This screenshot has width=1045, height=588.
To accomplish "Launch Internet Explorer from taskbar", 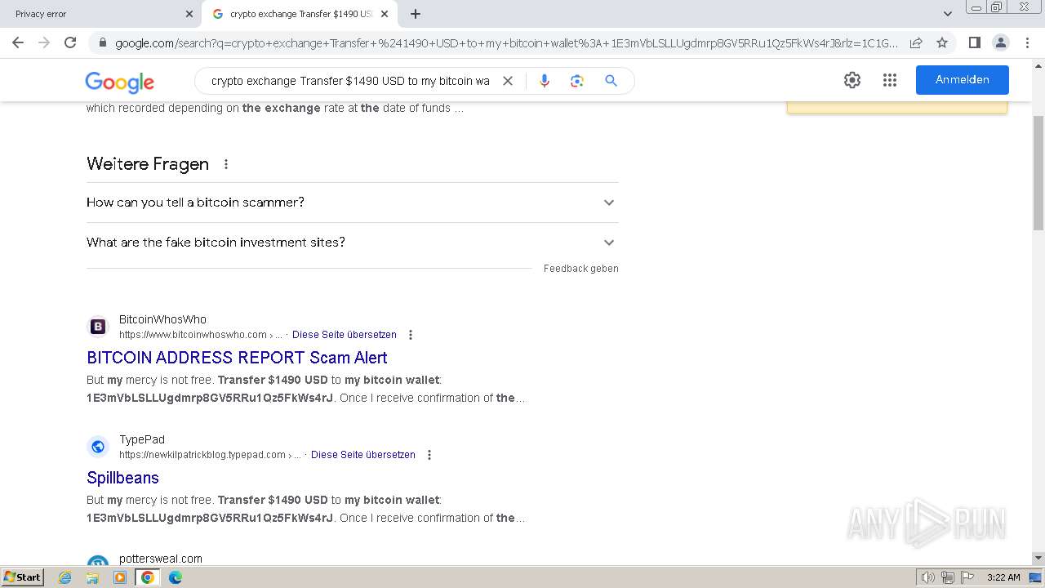I will [65, 577].
